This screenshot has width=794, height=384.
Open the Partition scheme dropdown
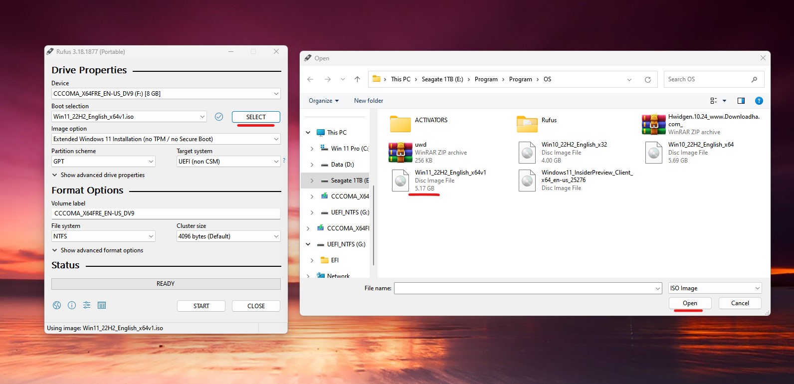pos(103,162)
